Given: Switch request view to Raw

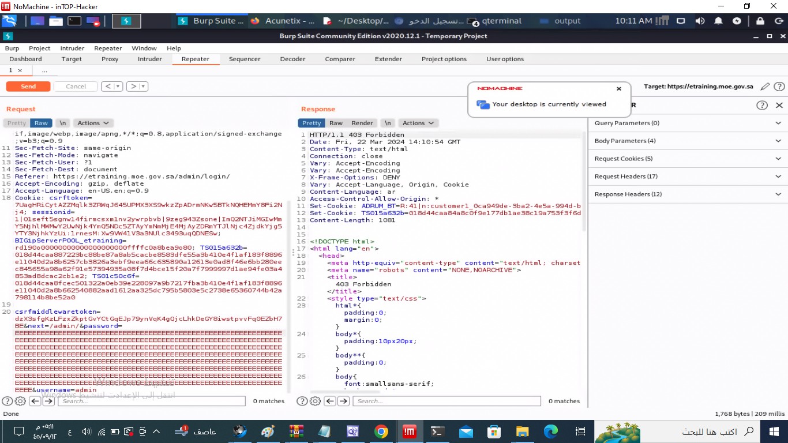Looking at the screenshot, I should point(41,123).
